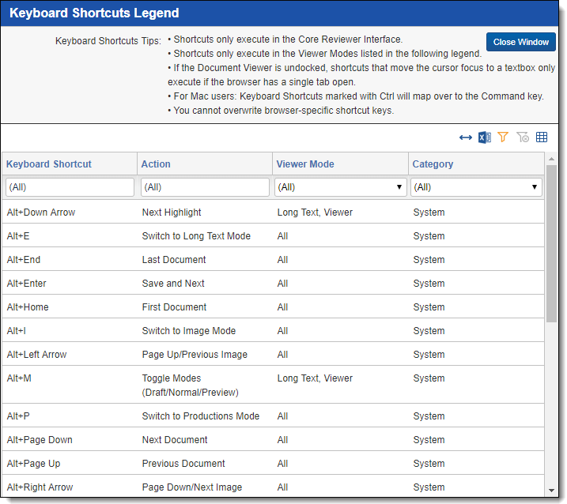
Task: Export the list with the Excel icon
Action: pyautogui.click(x=484, y=137)
